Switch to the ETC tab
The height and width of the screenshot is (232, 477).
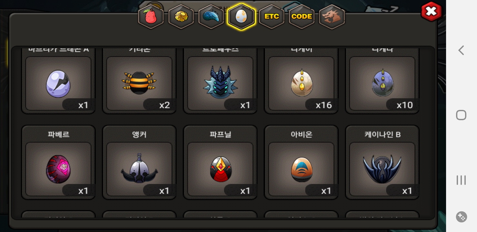click(x=272, y=17)
